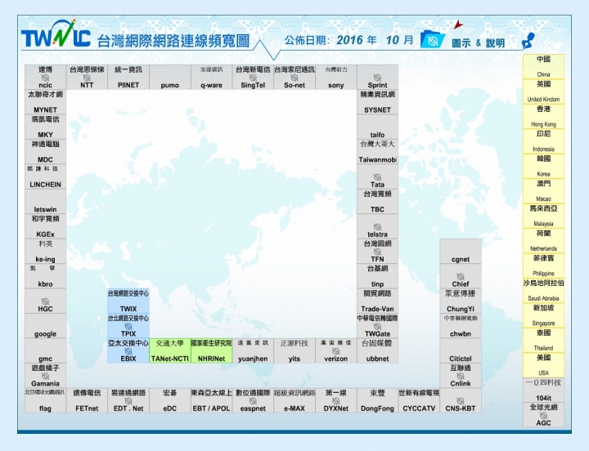Click the small icon above Cnlink
This screenshot has height=451, width=589.
(x=461, y=376)
